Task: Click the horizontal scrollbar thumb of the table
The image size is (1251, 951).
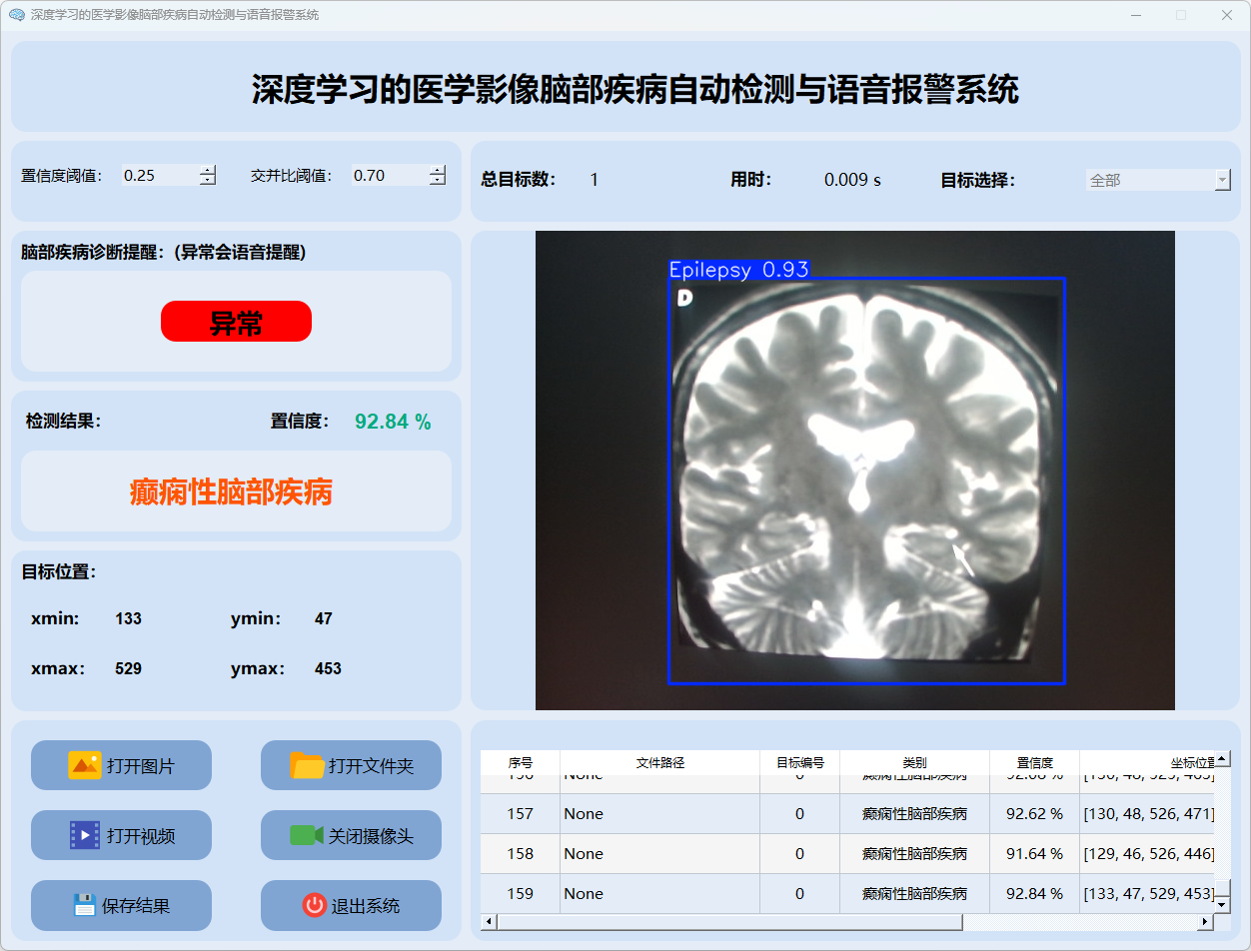Action: pyautogui.click(x=729, y=921)
